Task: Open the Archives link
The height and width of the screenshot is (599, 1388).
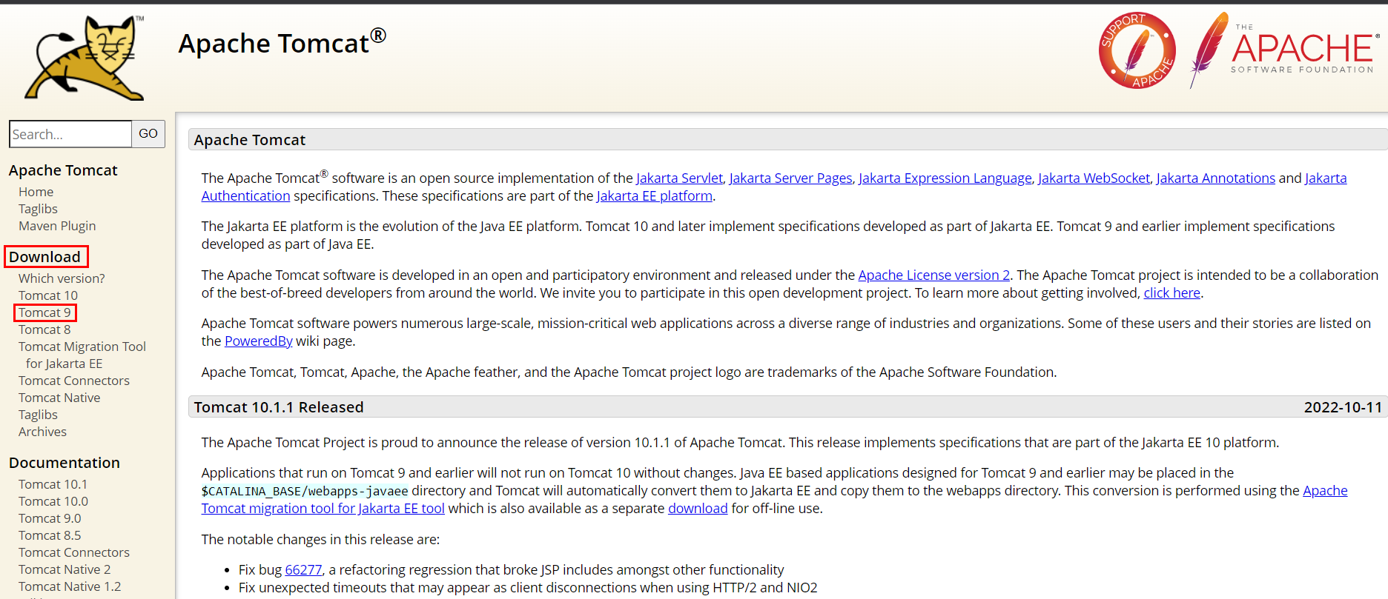Action: (42, 432)
